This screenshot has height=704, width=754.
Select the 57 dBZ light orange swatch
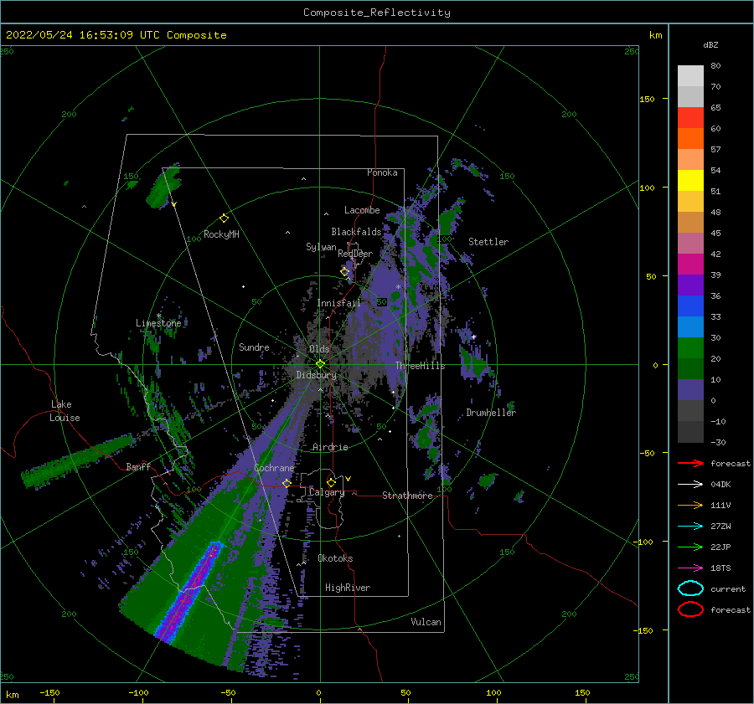pyautogui.click(x=690, y=160)
